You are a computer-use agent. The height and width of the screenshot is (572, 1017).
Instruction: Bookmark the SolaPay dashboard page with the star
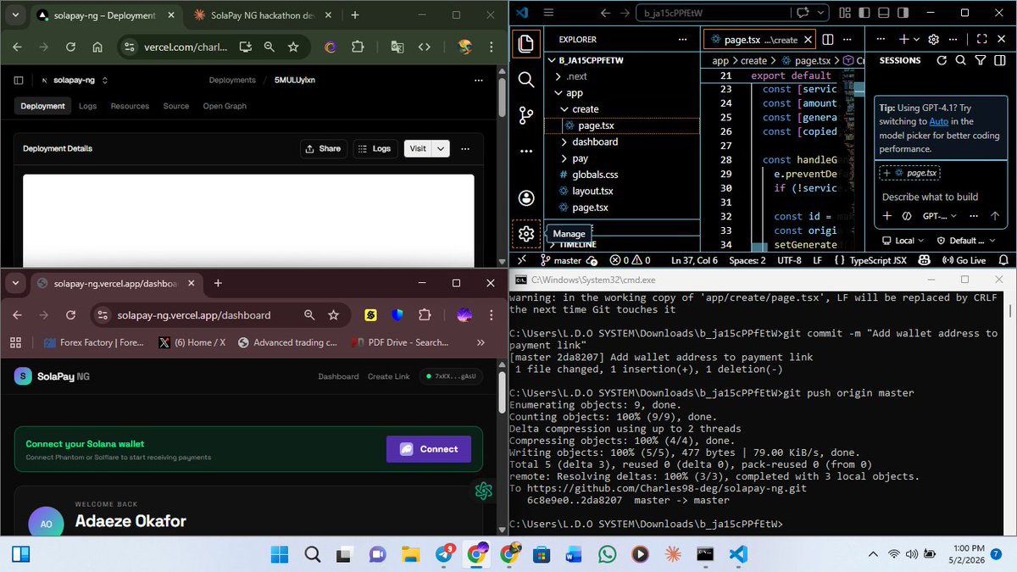click(334, 315)
